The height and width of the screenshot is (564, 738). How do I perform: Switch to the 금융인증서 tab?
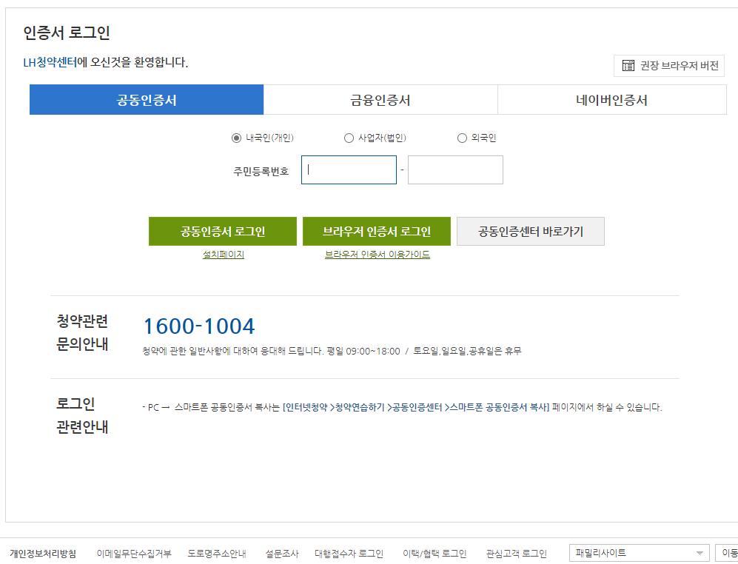[380, 99]
